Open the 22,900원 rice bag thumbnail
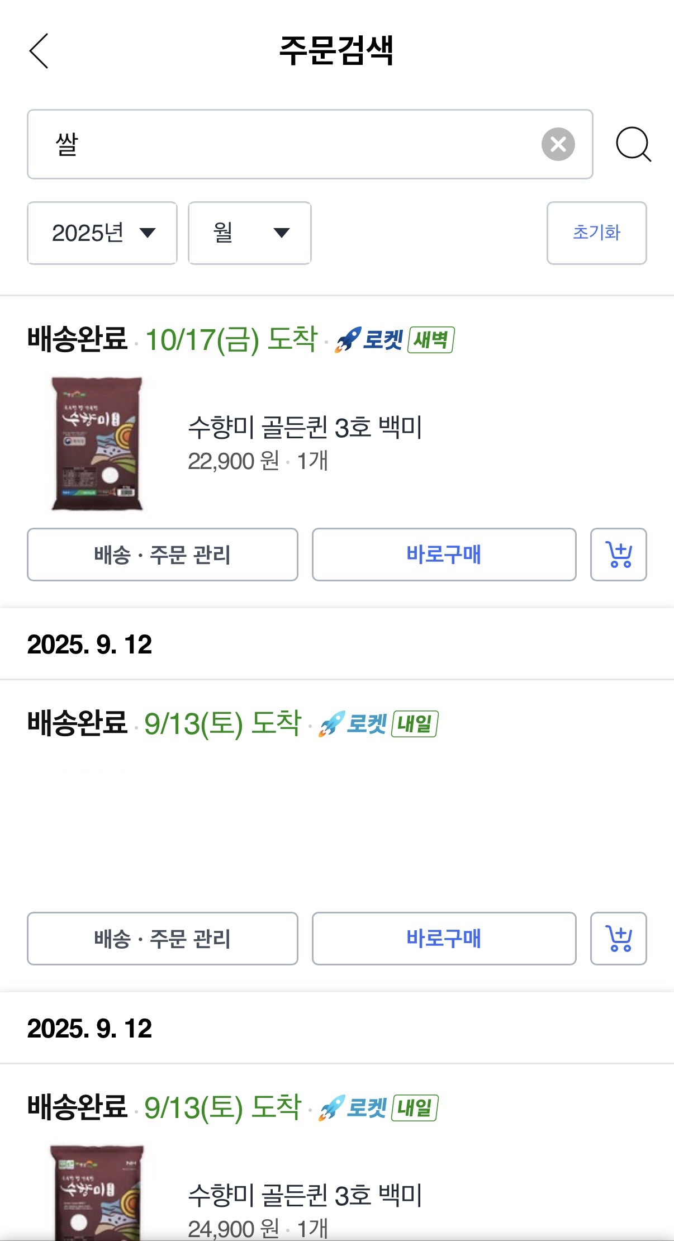This screenshot has width=674, height=1241. pos(97,444)
